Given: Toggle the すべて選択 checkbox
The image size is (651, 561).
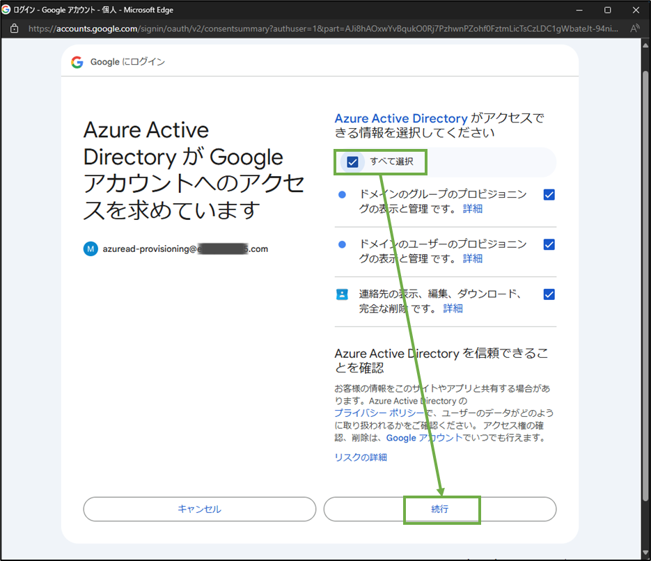Looking at the screenshot, I should pyautogui.click(x=352, y=161).
